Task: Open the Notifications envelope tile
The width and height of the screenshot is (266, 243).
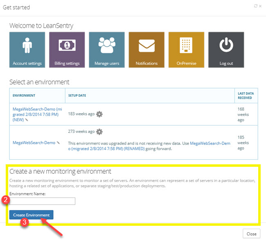Action: pyautogui.click(x=147, y=50)
